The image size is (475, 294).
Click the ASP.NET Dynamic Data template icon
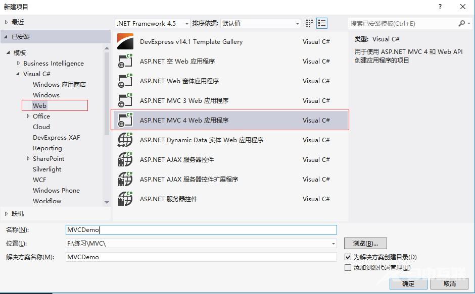(125, 140)
